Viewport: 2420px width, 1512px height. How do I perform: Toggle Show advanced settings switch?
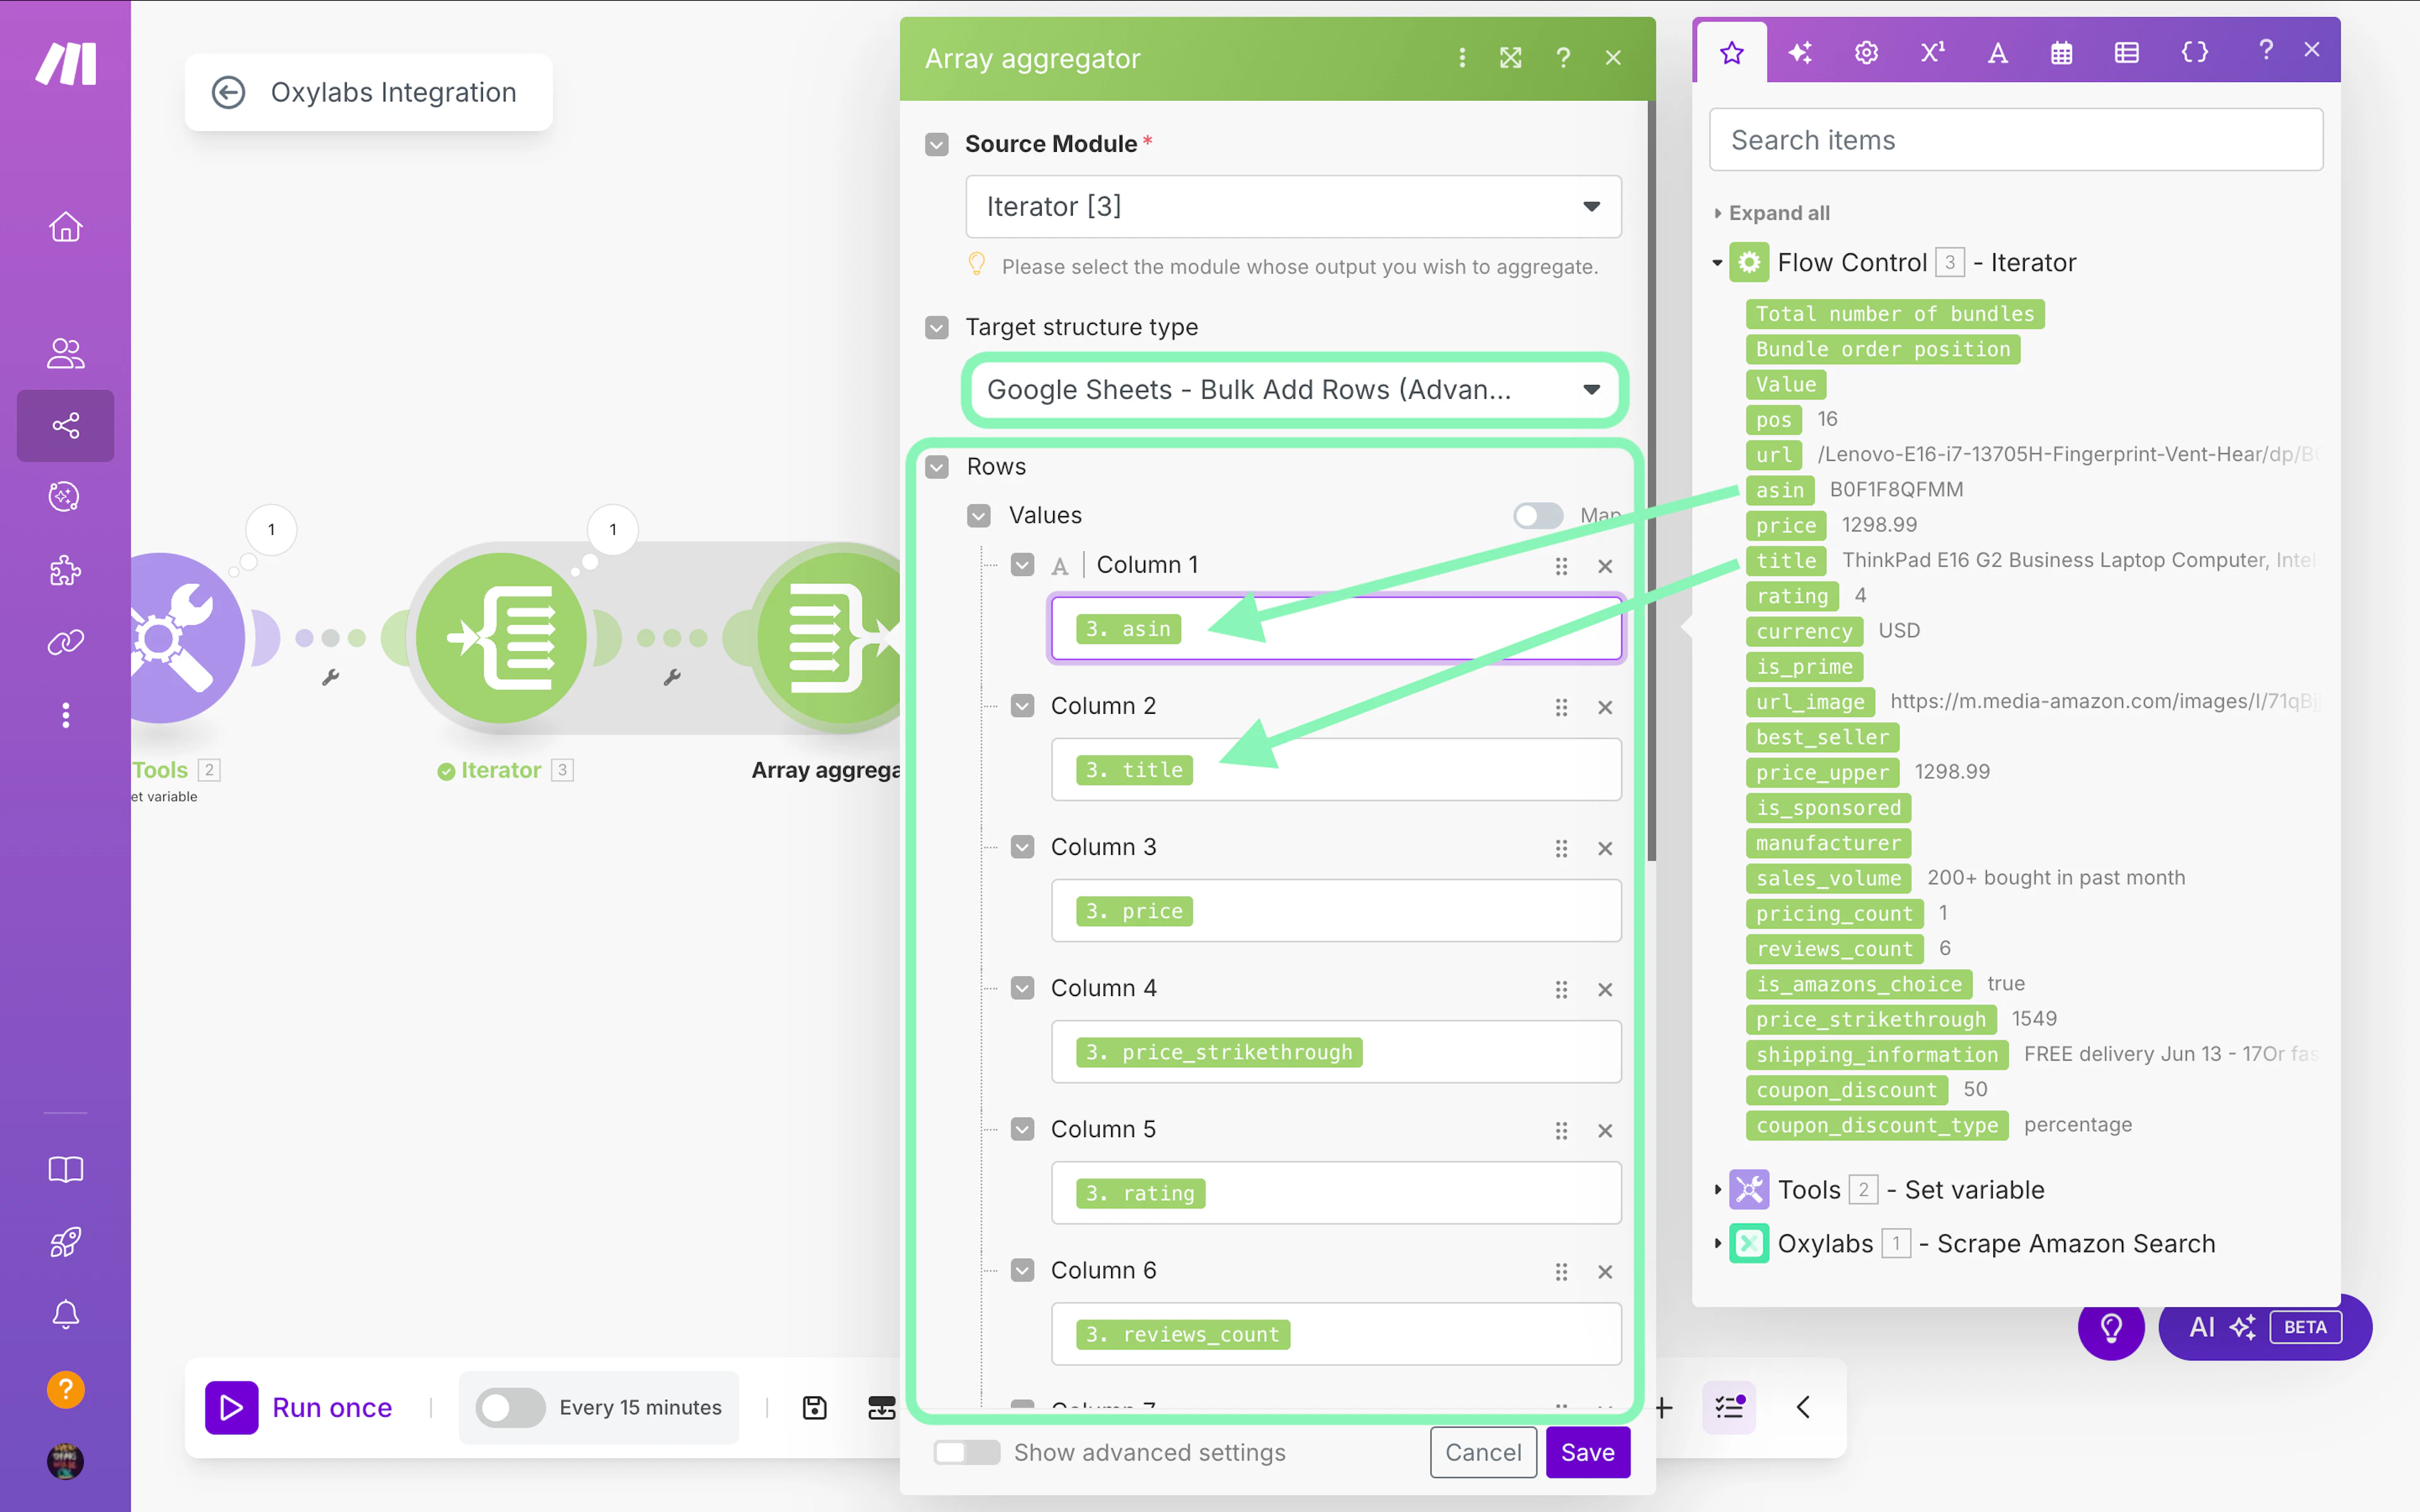tap(966, 1452)
